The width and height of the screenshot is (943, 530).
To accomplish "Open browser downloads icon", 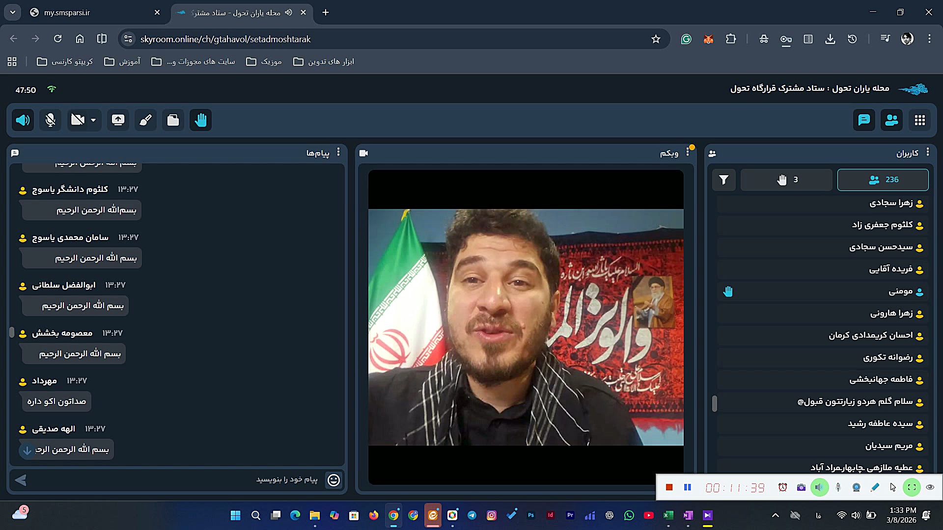I will [x=830, y=39].
